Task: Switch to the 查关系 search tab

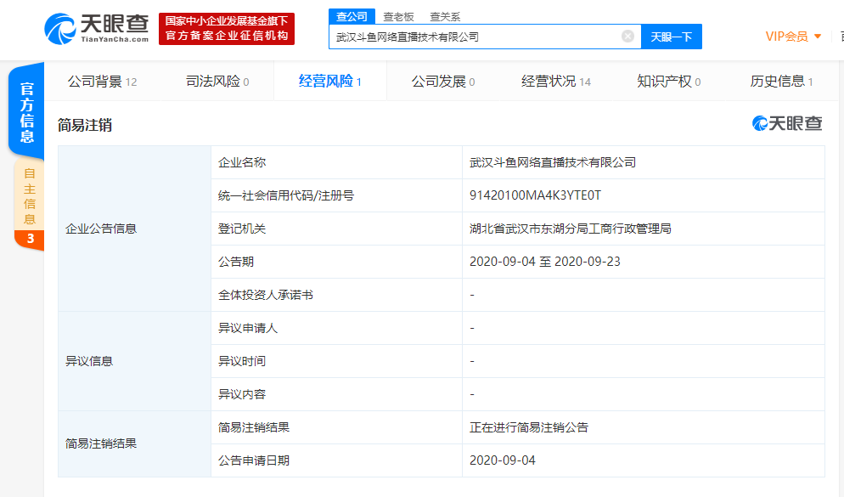Action: 445,17
